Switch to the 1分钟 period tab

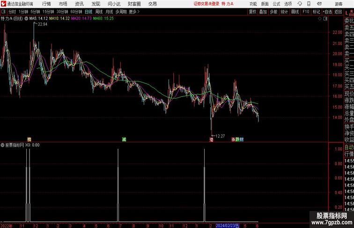(23, 12)
